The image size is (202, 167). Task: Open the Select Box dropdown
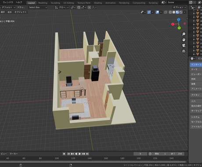coord(38,7)
